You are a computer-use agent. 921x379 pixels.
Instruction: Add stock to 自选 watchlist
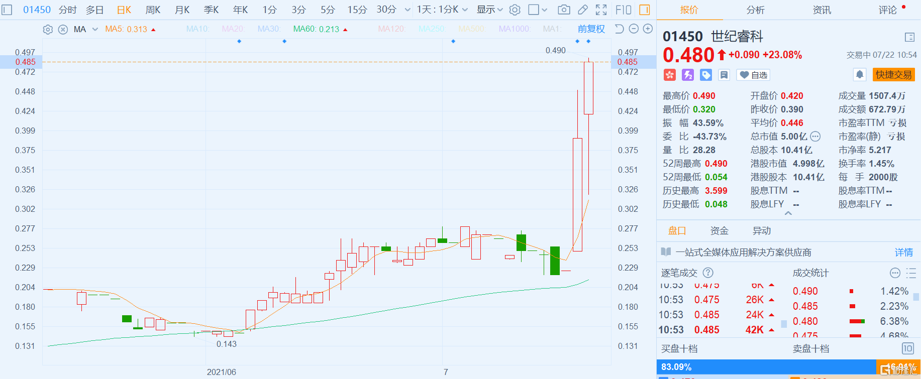pyautogui.click(x=753, y=75)
